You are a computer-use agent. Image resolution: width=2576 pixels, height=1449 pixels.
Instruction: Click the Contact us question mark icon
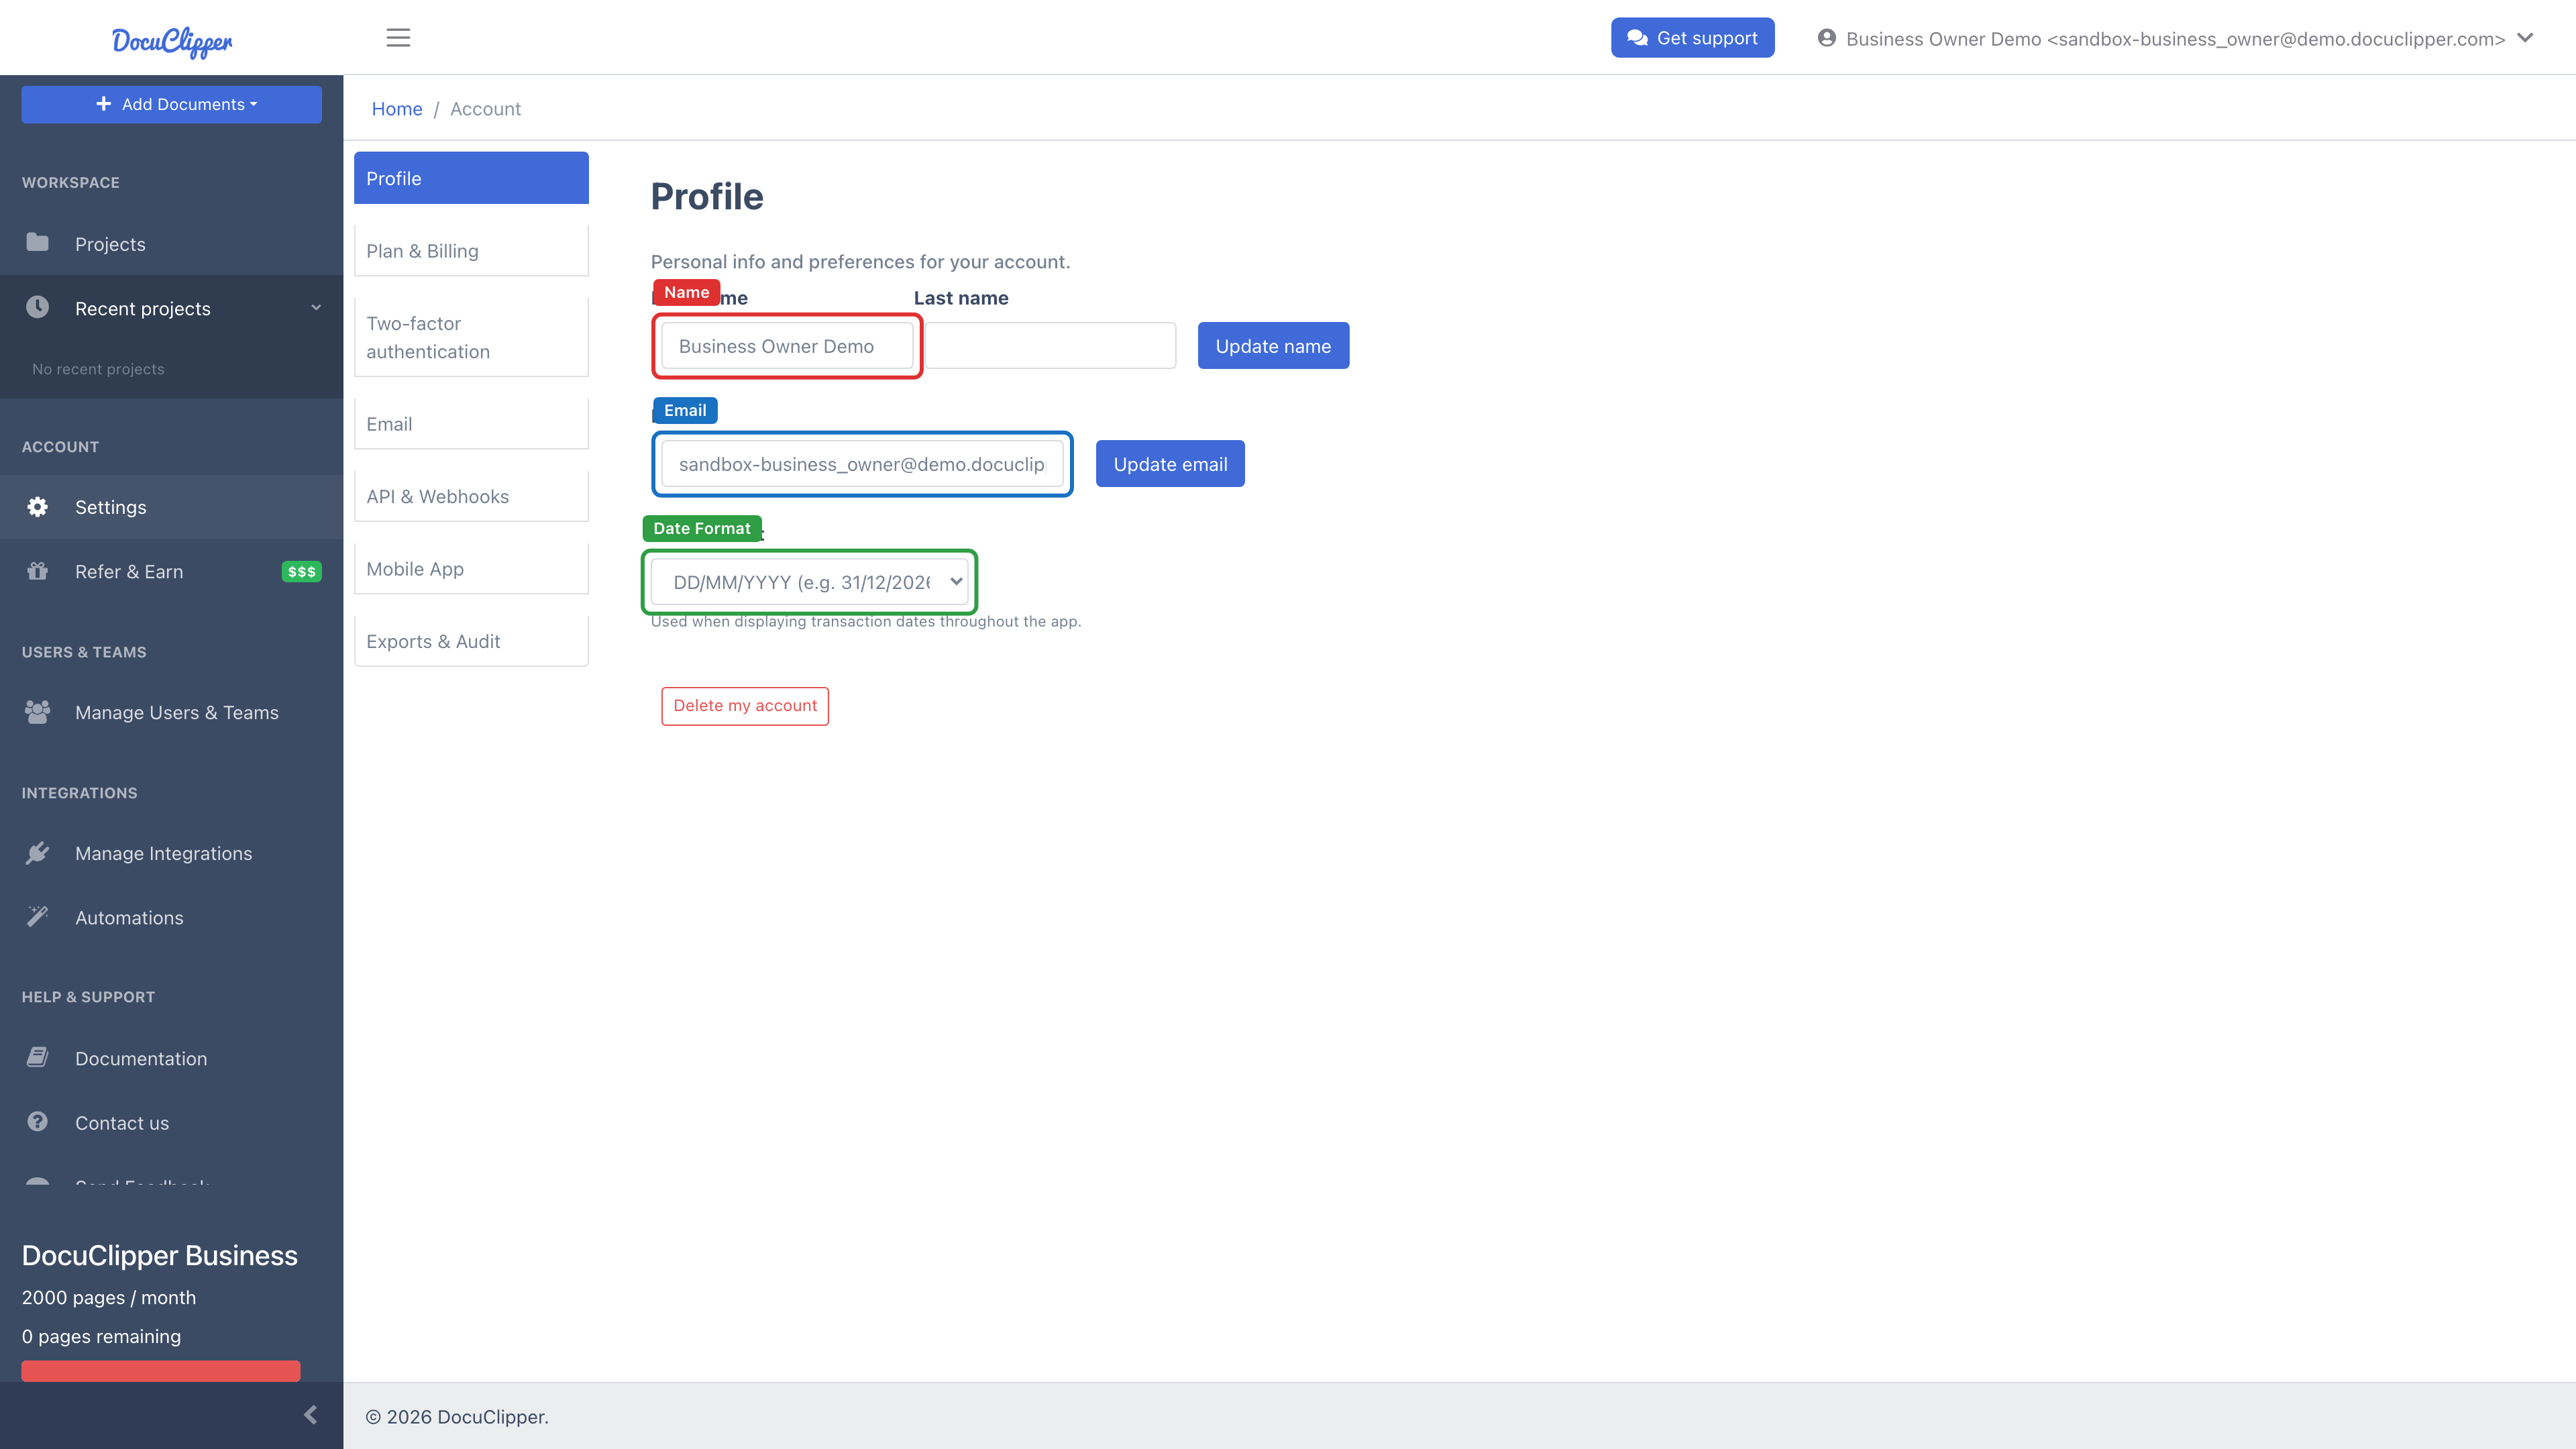38,1122
